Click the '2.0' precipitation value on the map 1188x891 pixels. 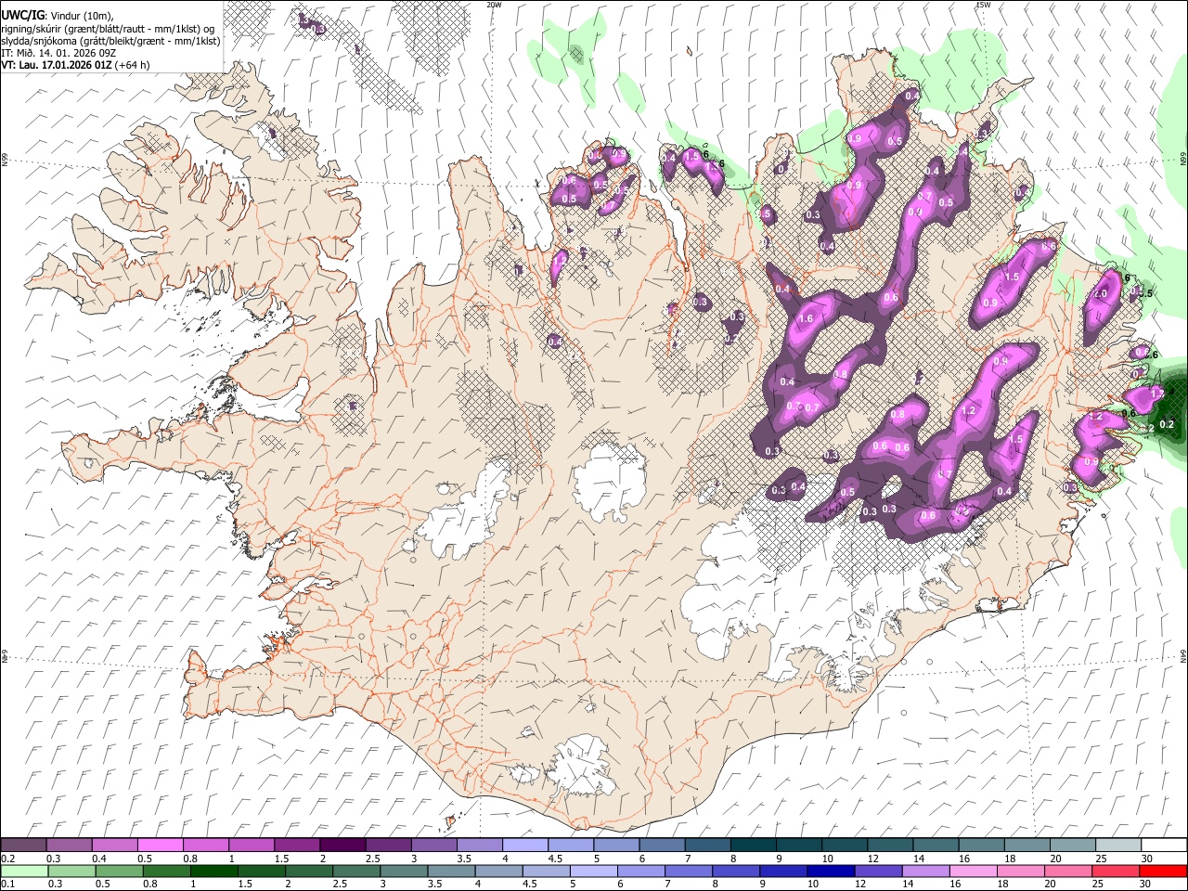1102,293
